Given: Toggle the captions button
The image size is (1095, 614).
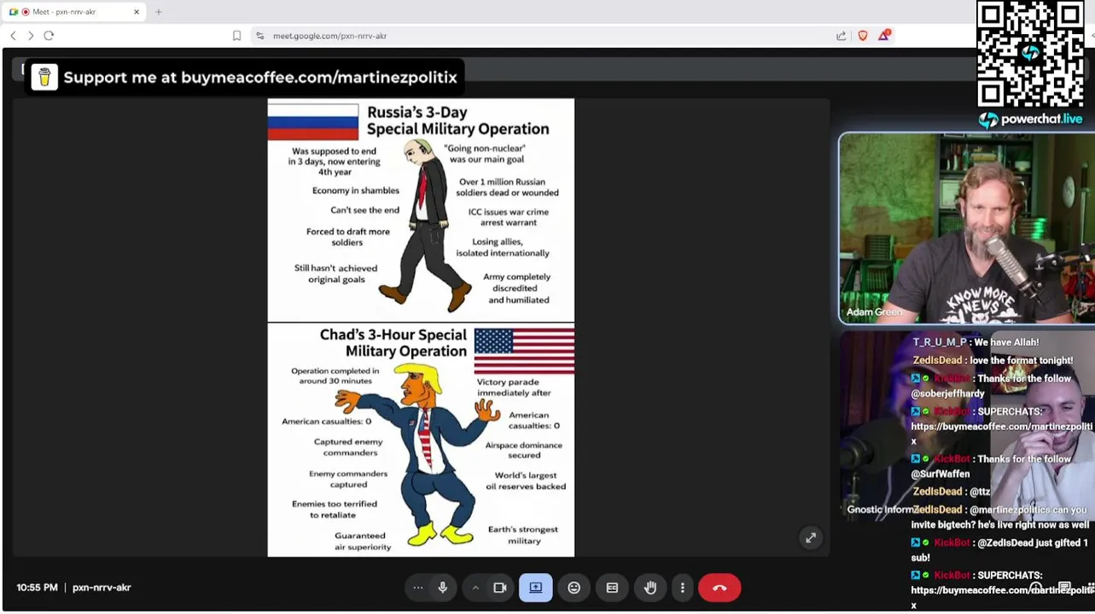Looking at the screenshot, I should pyautogui.click(x=612, y=588).
